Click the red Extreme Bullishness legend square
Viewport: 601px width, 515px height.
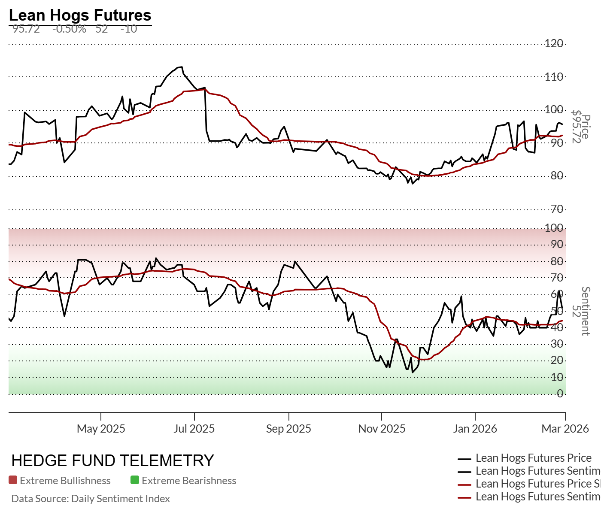click(x=13, y=480)
